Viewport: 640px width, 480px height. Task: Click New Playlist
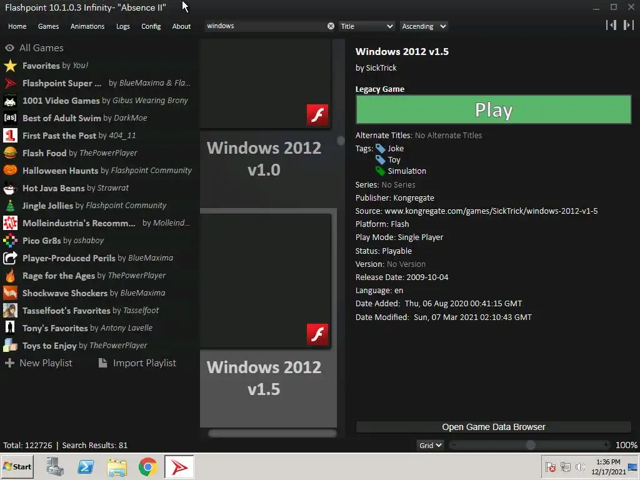pyautogui.click(x=38, y=363)
